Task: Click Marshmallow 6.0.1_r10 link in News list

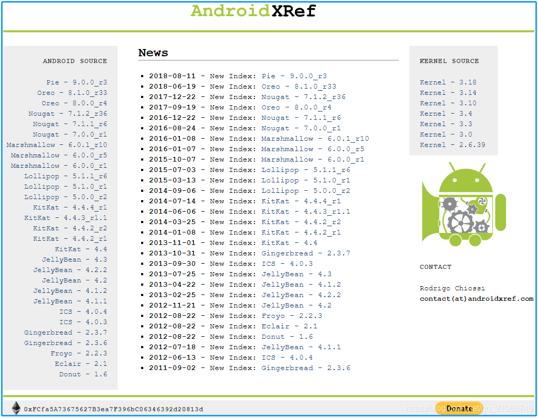Action: coord(315,139)
